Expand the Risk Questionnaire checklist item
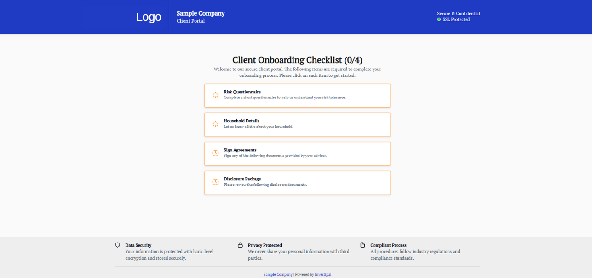This screenshot has height=278, width=592. (x=297, y=95)
